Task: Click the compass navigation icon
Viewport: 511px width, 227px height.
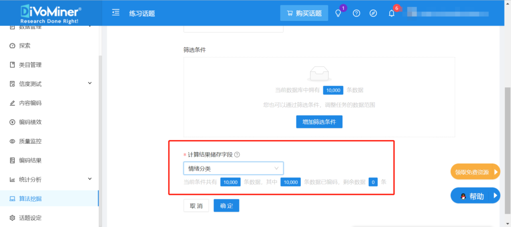Action: [x=373, y=13]
